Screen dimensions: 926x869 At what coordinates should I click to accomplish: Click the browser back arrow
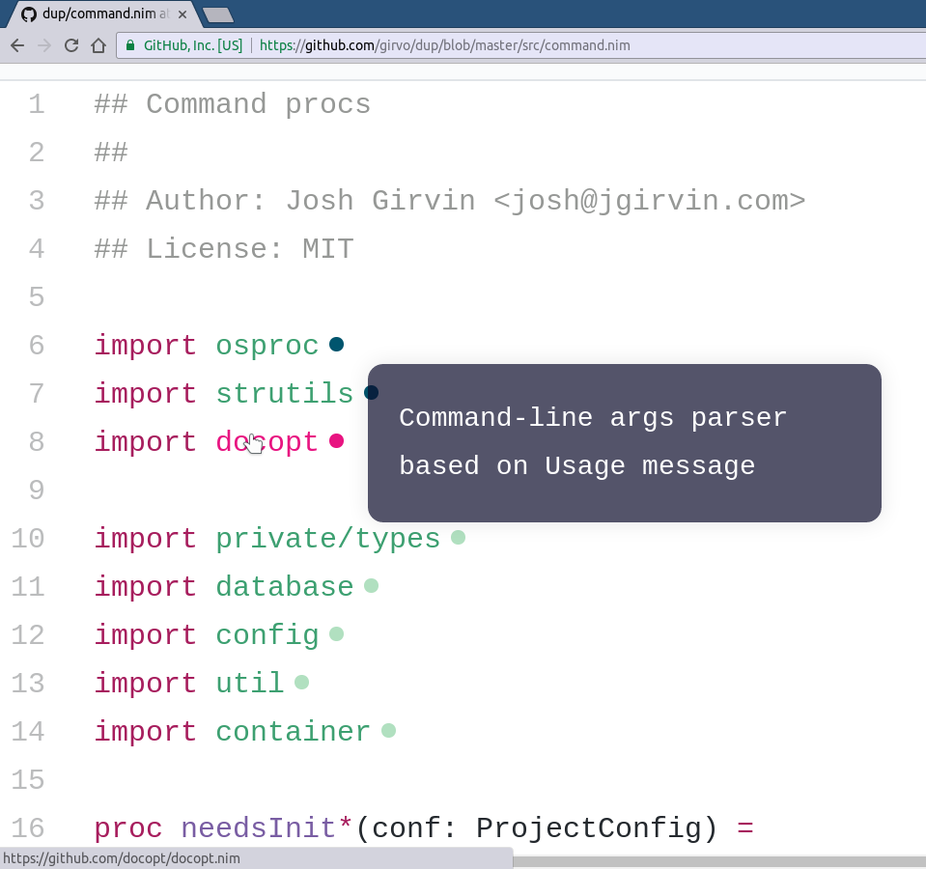coord(17,45)
